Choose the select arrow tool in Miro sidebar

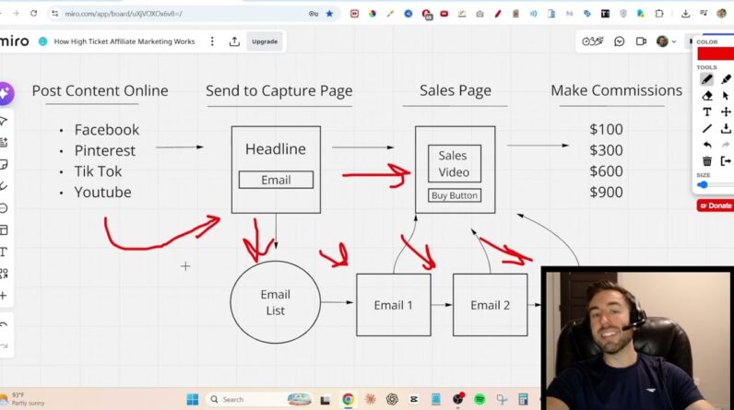[x=4, y=121]
